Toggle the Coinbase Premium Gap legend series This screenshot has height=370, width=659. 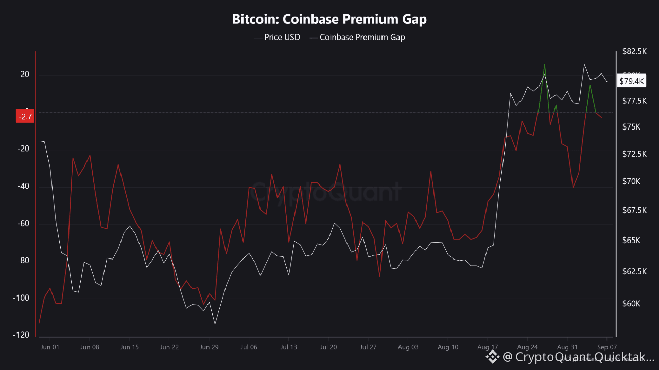[x=357, y=37]
